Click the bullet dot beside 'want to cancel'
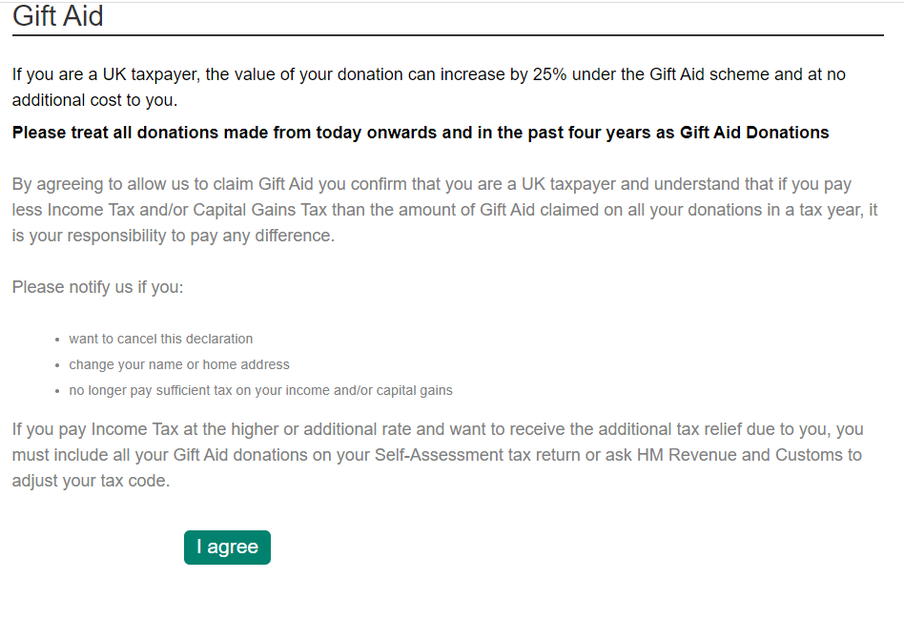The width and height of the screenshot is (904, 620). pos(57,340)
